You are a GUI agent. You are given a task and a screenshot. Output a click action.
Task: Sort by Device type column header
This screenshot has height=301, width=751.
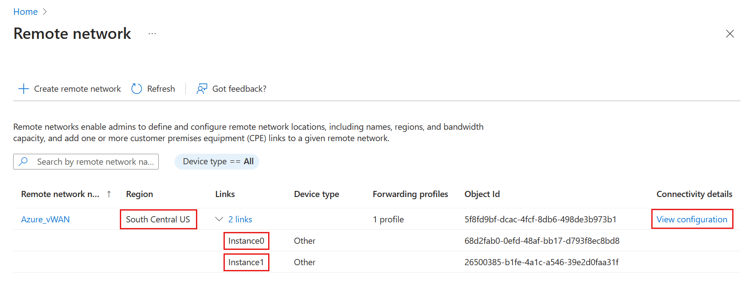coord(316,194)
